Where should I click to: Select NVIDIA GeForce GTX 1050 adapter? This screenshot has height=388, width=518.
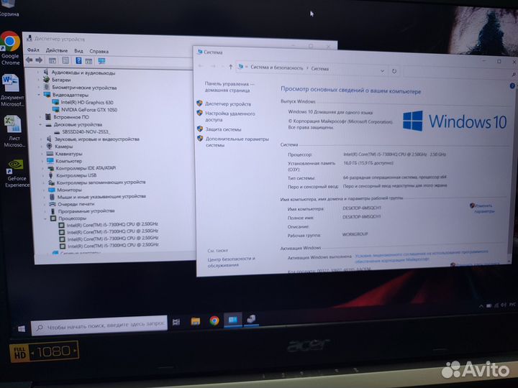pyautogui.click(x=89, y=109)
